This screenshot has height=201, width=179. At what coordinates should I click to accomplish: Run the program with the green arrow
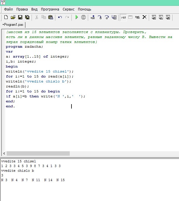tap(76, 17)
